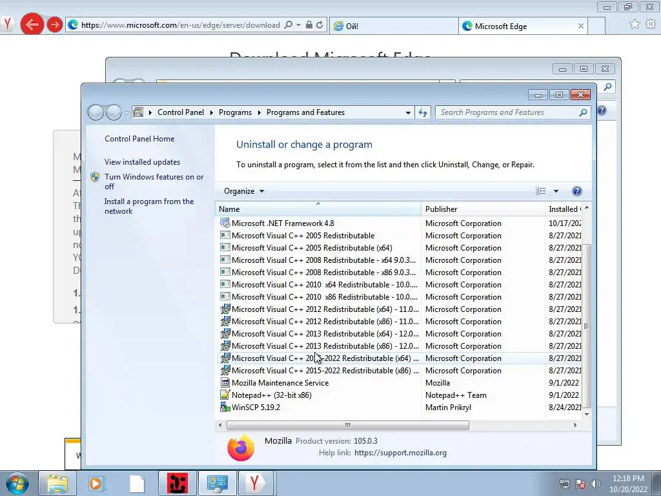The height and width of the screenshot is (496, 661).
Task: Click the horizontal scrollbar right arrow
Action: pos(575,425)
